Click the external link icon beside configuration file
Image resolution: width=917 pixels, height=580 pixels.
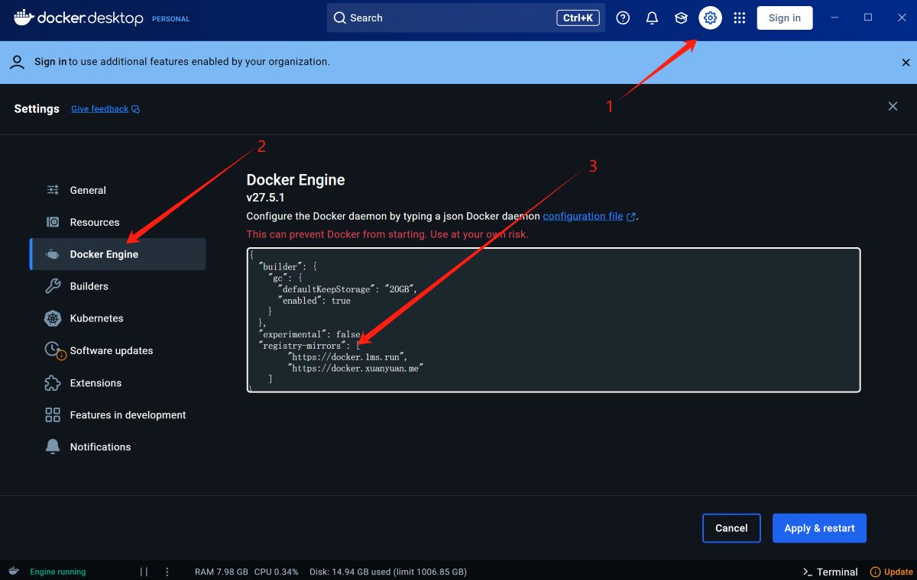631,217
